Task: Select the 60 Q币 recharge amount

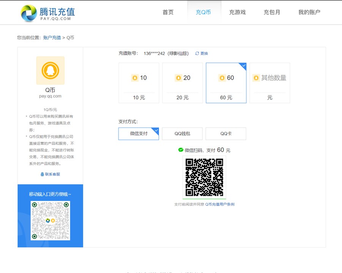Action: pos(226,83)
